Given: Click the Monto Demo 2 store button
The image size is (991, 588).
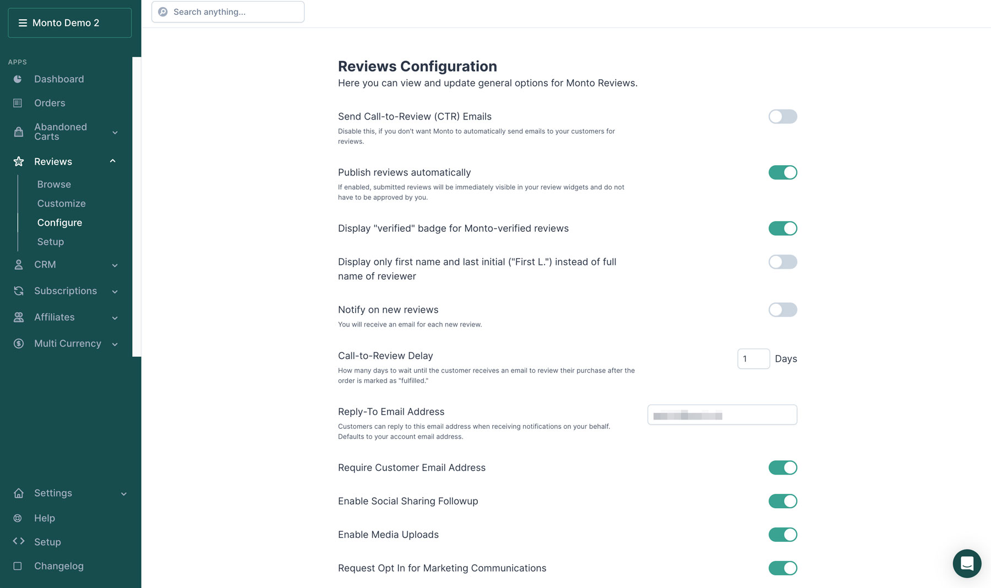Looking at the screenshot, I should (x=70, y=23).
